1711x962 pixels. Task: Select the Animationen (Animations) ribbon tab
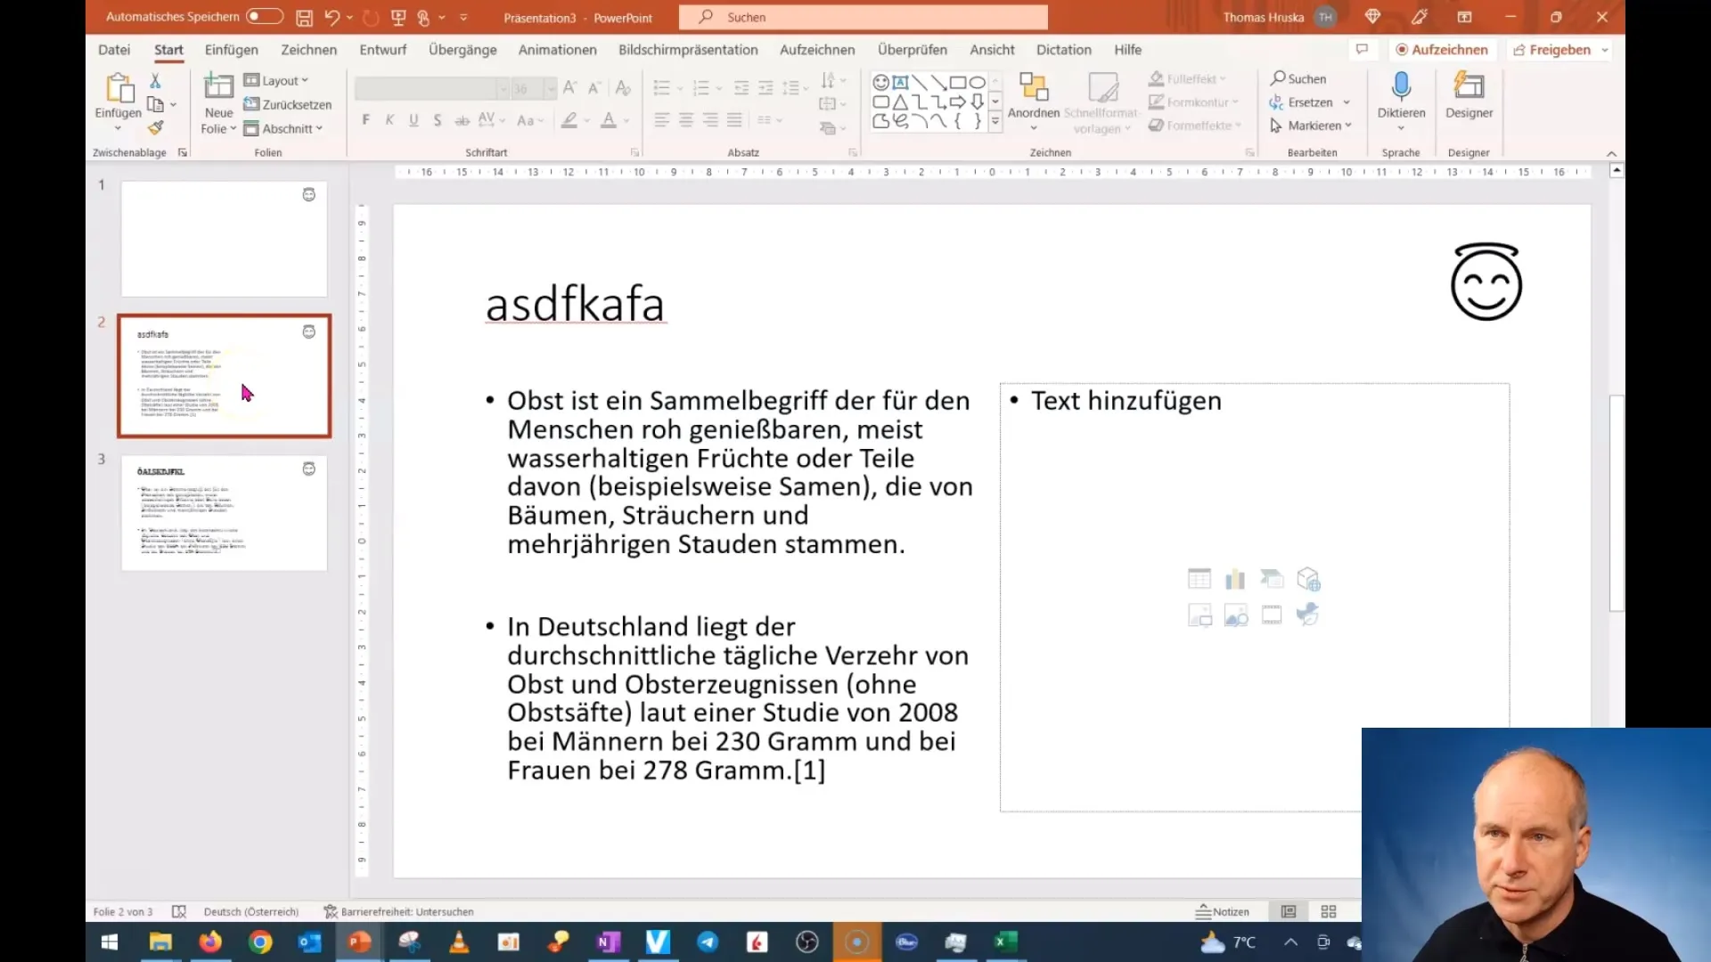tap(557, 49)
